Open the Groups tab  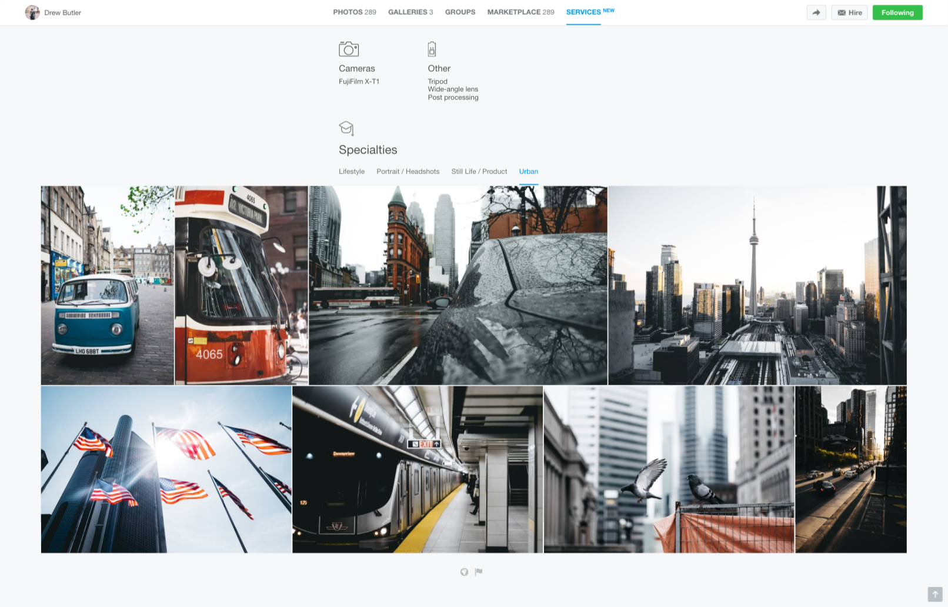click(460, 12)
